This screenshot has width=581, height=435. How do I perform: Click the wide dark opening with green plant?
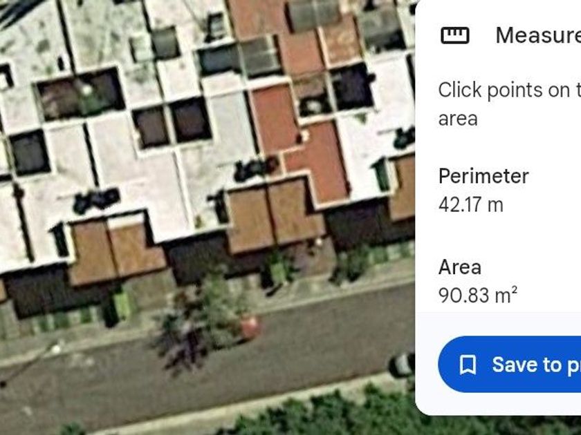(80, 93)
